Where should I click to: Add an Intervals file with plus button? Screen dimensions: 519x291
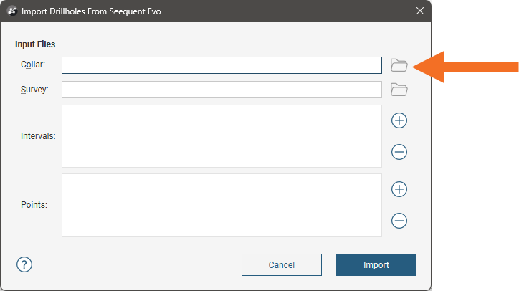click(399, 120)
